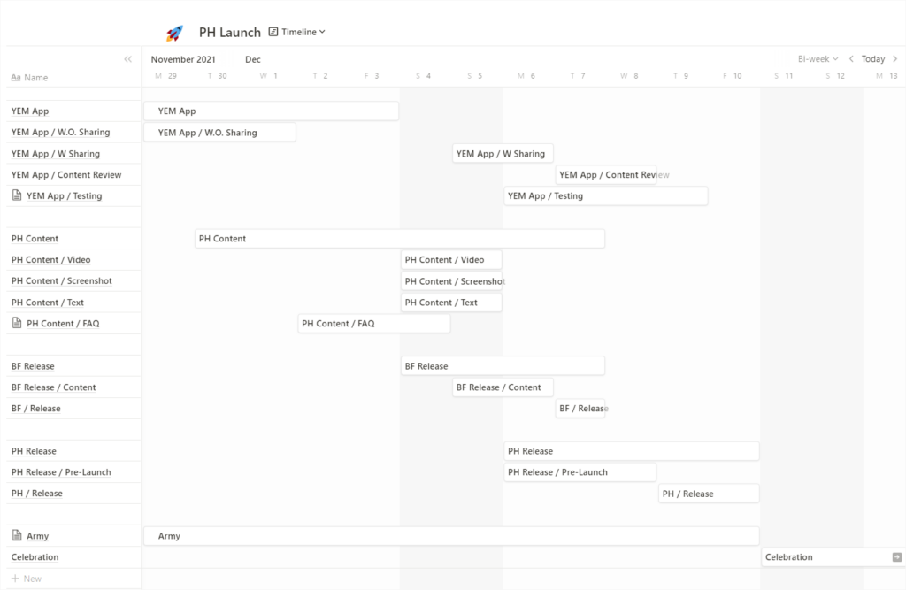Select PH Release row name
Screen dimensions: 906x590
pos(35,451)
